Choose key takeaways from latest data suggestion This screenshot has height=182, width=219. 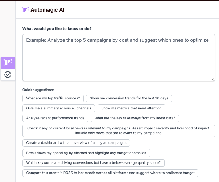[x=135, y=118]
